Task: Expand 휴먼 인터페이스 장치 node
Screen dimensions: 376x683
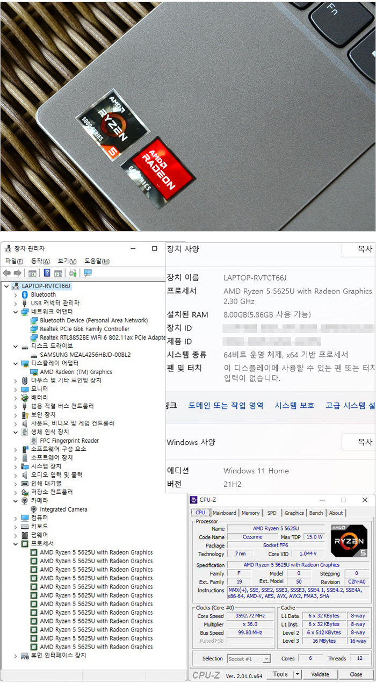Action: point(16,656)
